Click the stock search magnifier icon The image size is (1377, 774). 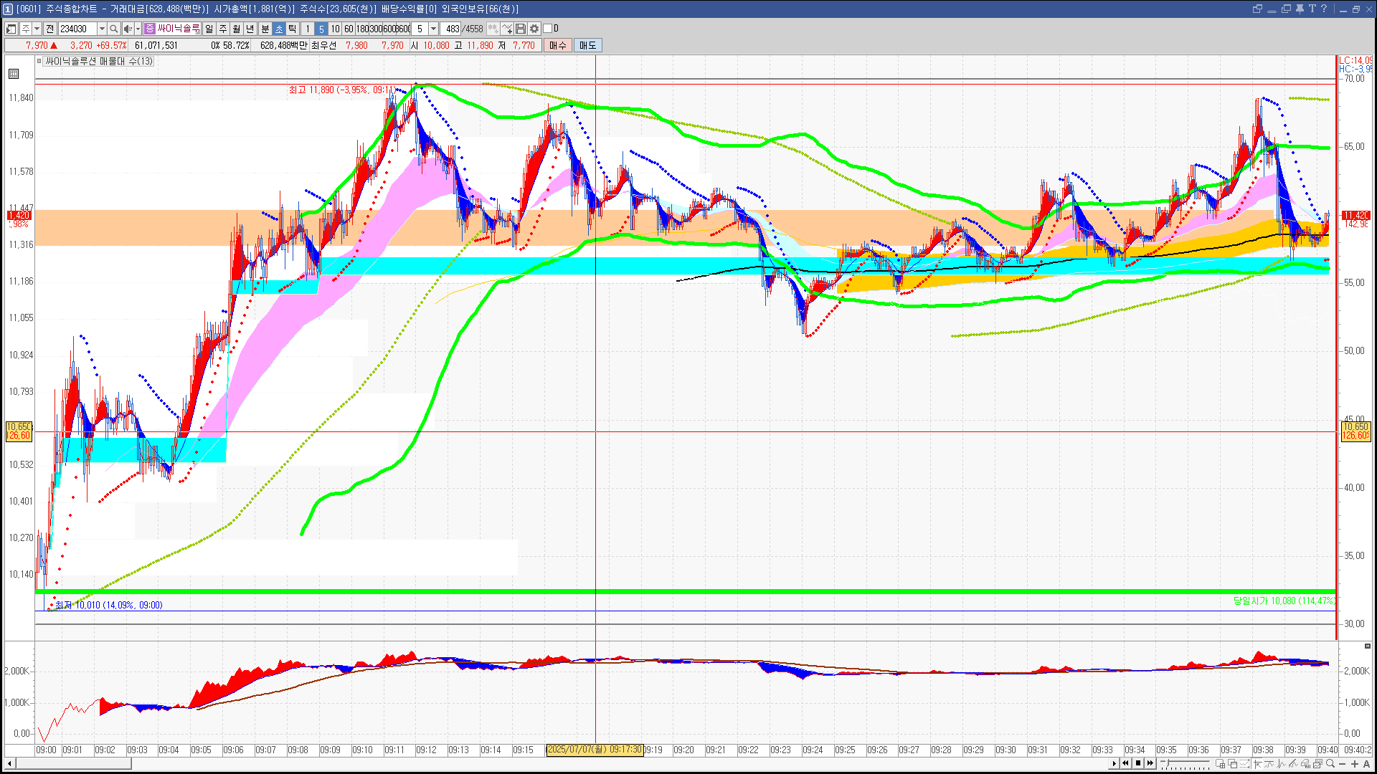[x=113, y=29]
